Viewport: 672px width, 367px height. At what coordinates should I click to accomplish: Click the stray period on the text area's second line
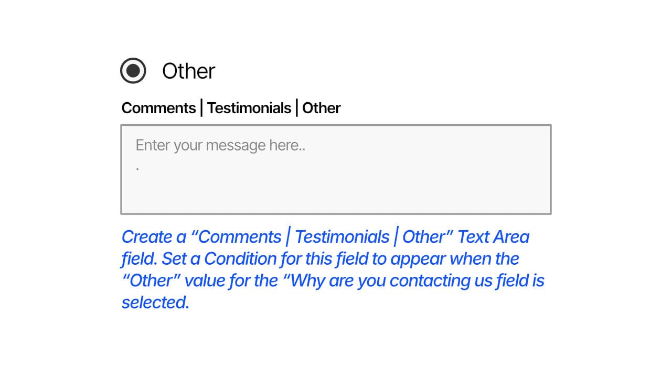(137, 169)
